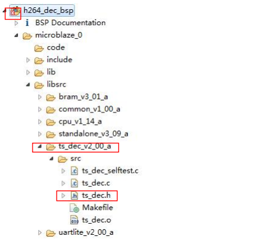Screen dimensions: 262x244
Task: Select the ts_dec_v2_00_a label
Action: 85,146
